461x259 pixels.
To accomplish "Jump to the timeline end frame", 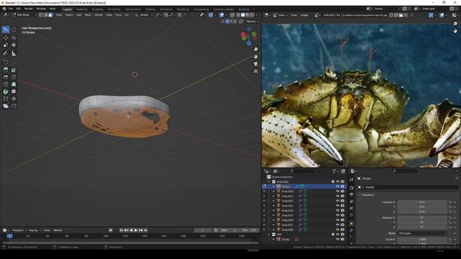I will tap(146, 230).
